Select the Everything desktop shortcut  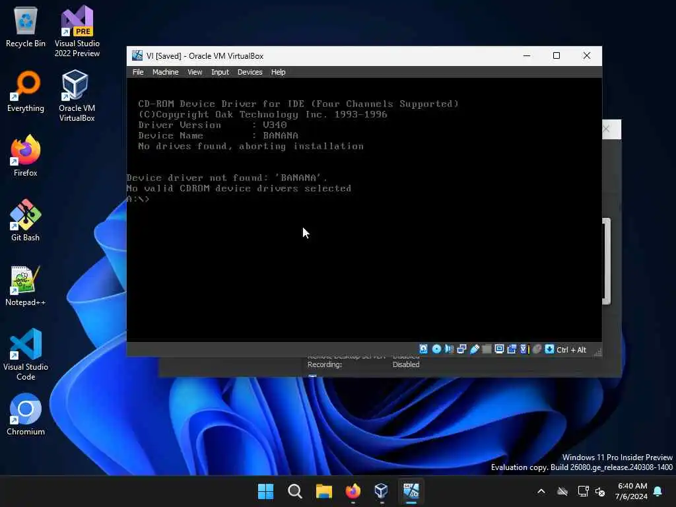coord(26,91)
